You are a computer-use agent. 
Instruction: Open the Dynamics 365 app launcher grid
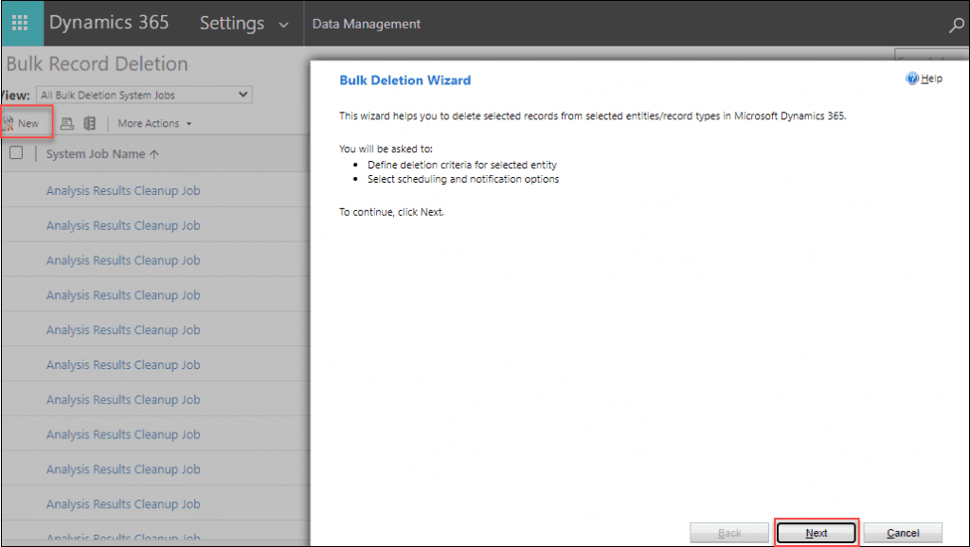[21, 23]
